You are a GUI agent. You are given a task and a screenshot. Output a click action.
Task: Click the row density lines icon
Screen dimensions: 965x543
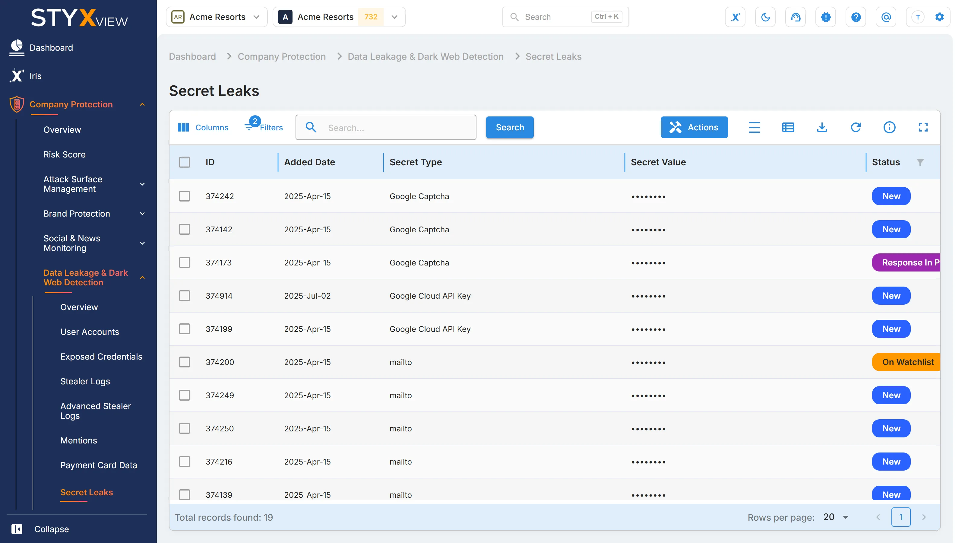coord(754,127)
